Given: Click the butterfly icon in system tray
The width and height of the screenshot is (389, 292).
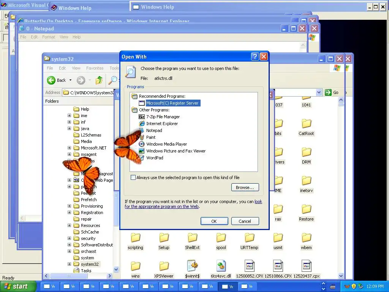Looking at the screenshot, I should click(347, 286).
